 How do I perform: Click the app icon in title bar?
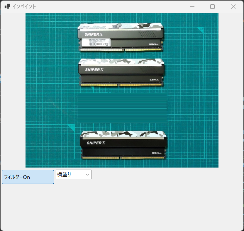point(7,6)
